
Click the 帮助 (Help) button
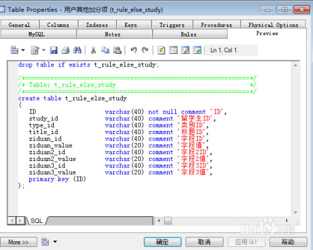[x=288, y=242]
